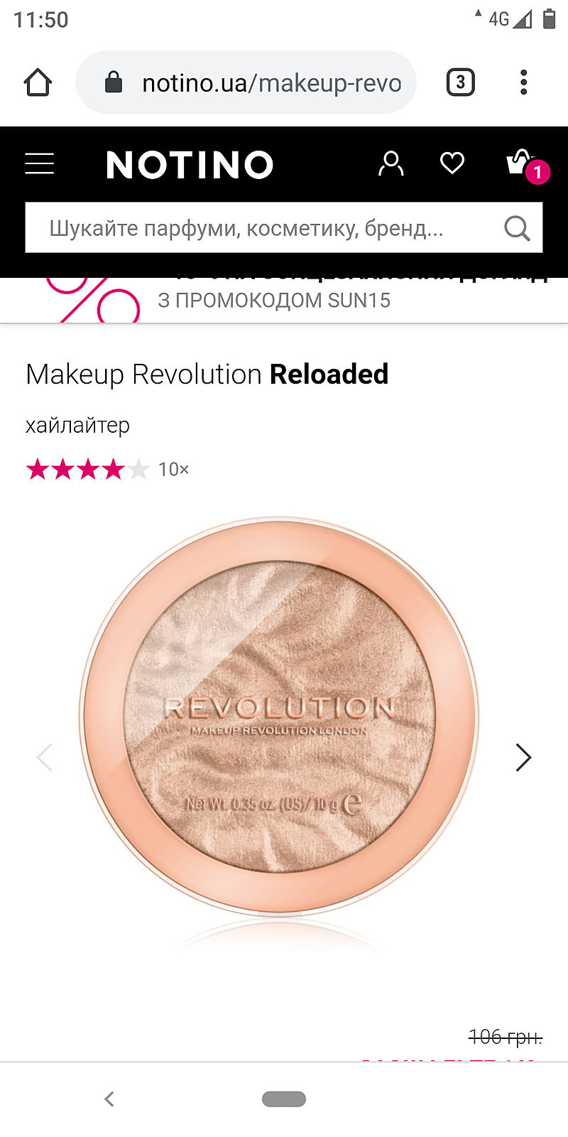
Task: Focus the product search field
Action: point(284,228)
